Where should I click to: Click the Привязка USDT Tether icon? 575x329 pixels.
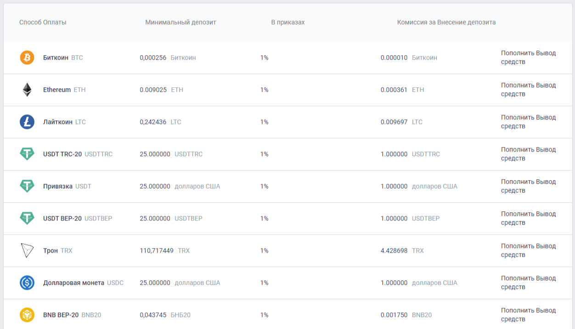(x=27, y=186)
